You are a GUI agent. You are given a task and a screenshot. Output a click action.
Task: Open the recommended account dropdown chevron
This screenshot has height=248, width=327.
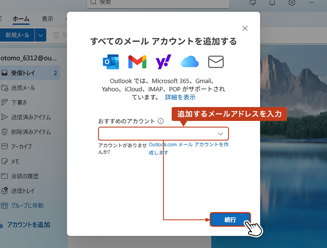(x=220, y=134)
